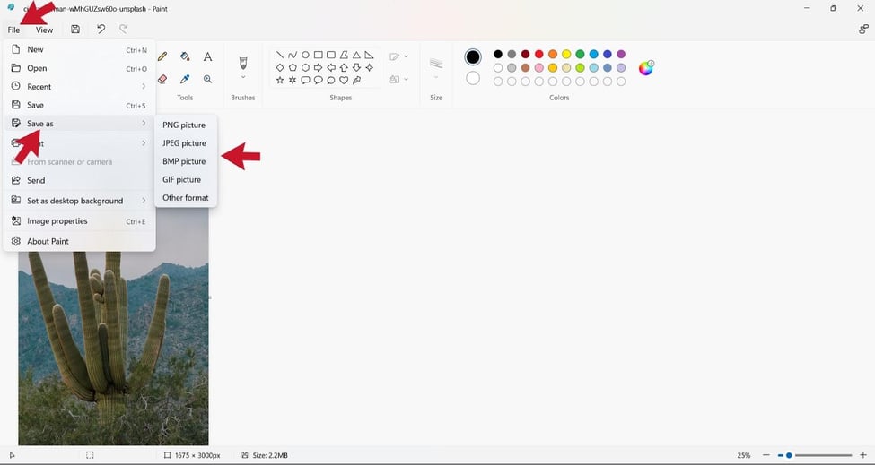Click the zoom slider handle

click(x=789, y=455)
